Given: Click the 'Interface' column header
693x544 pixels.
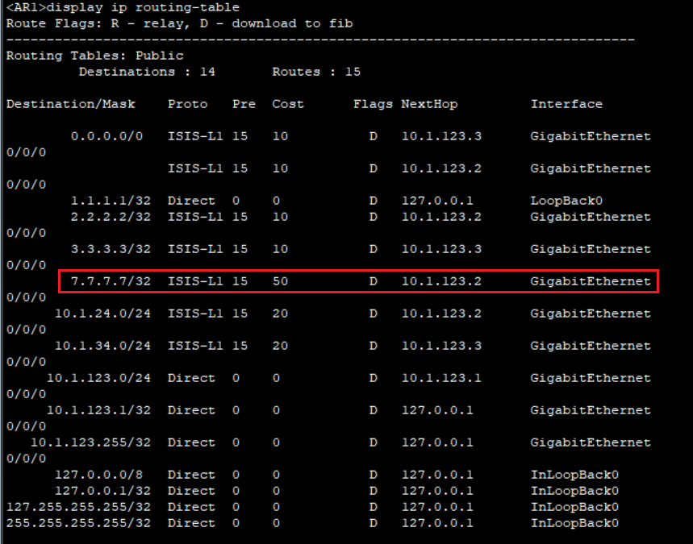Looking at the screenshot, I should [566, 104].
